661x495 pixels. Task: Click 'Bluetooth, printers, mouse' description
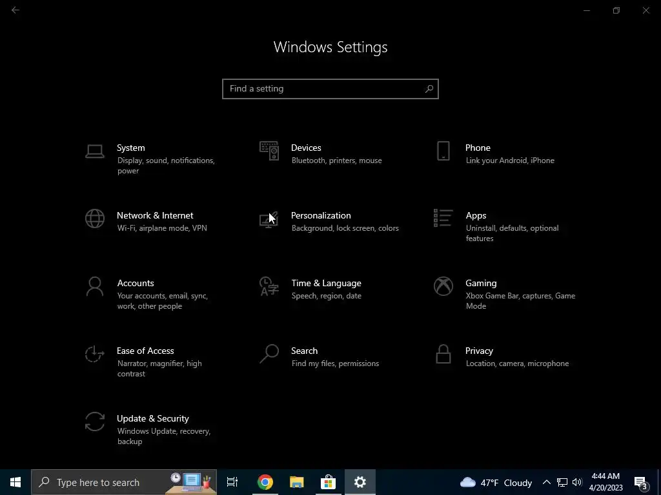click(x=337, y=160)
